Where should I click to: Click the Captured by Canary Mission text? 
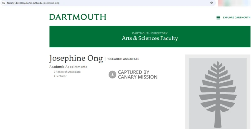[137, 75]
